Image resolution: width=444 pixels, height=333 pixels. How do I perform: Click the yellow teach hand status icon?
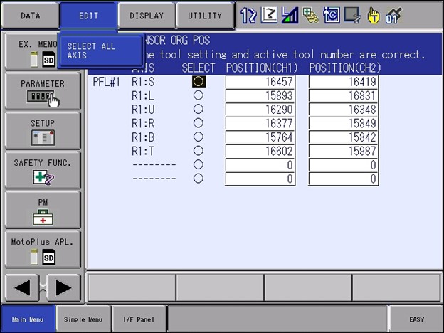coord(373,15)
